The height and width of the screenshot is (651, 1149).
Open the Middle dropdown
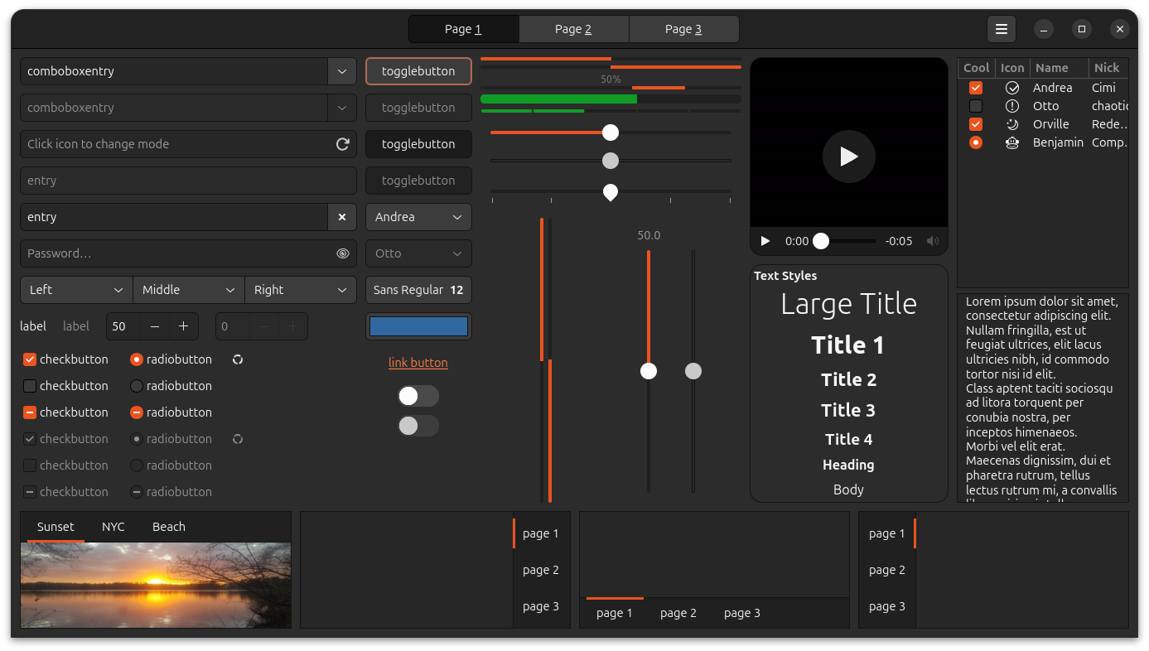coord(189,290)
